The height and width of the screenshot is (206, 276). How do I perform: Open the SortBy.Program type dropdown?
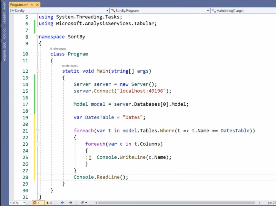208,11
